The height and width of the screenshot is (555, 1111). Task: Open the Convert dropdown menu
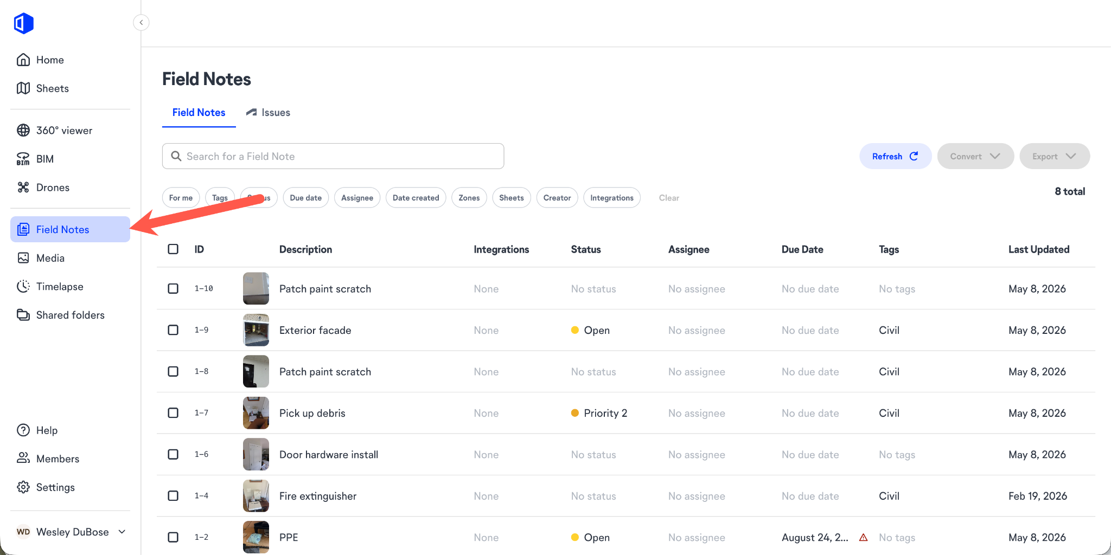pyautogui.click(x=975, y=156)
